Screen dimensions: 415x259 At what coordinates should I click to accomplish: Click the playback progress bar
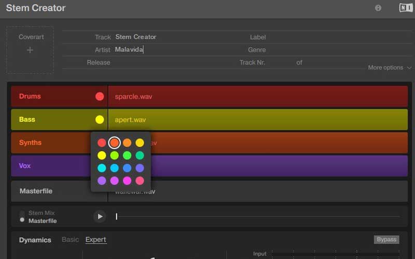(x=258, y=217)
